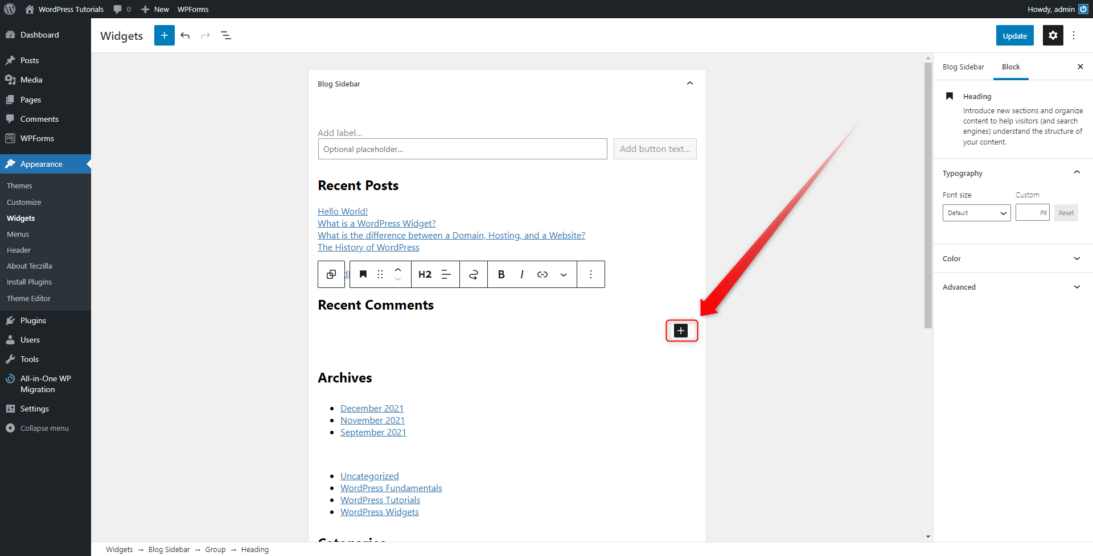
Task: Open the comments bubble in admin bar
Action: coord(122,9)
